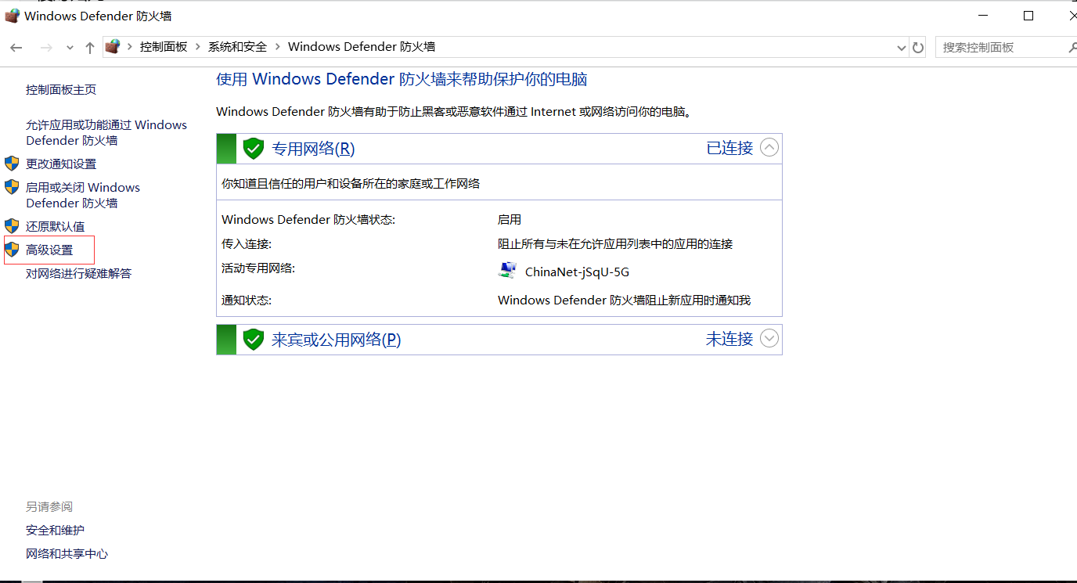Expand the chevron after 控制面板 breadcrumb
Viewport: 1077px width, 583px height.
[198, 47]
